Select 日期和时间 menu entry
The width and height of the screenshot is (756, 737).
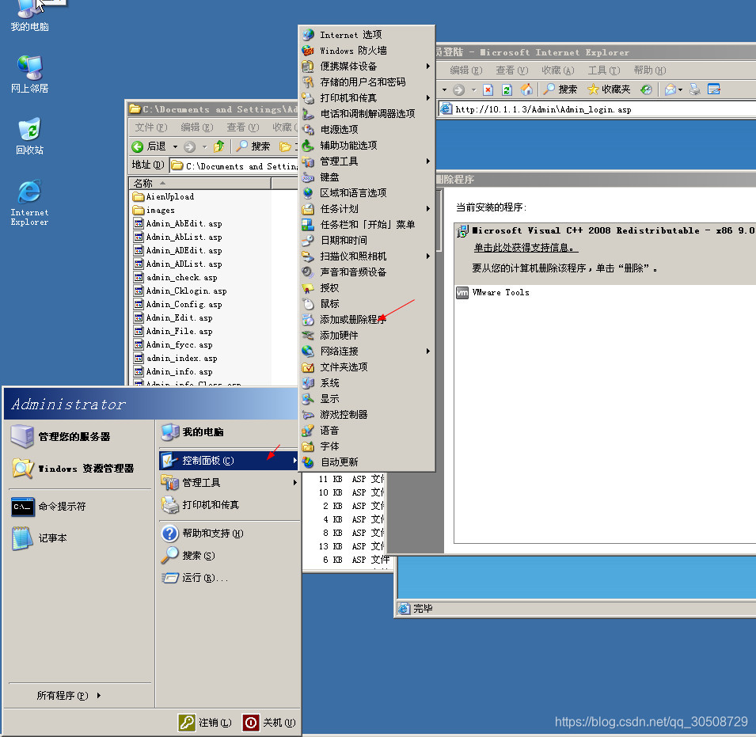pyautogui.click(x=367, y=240)
